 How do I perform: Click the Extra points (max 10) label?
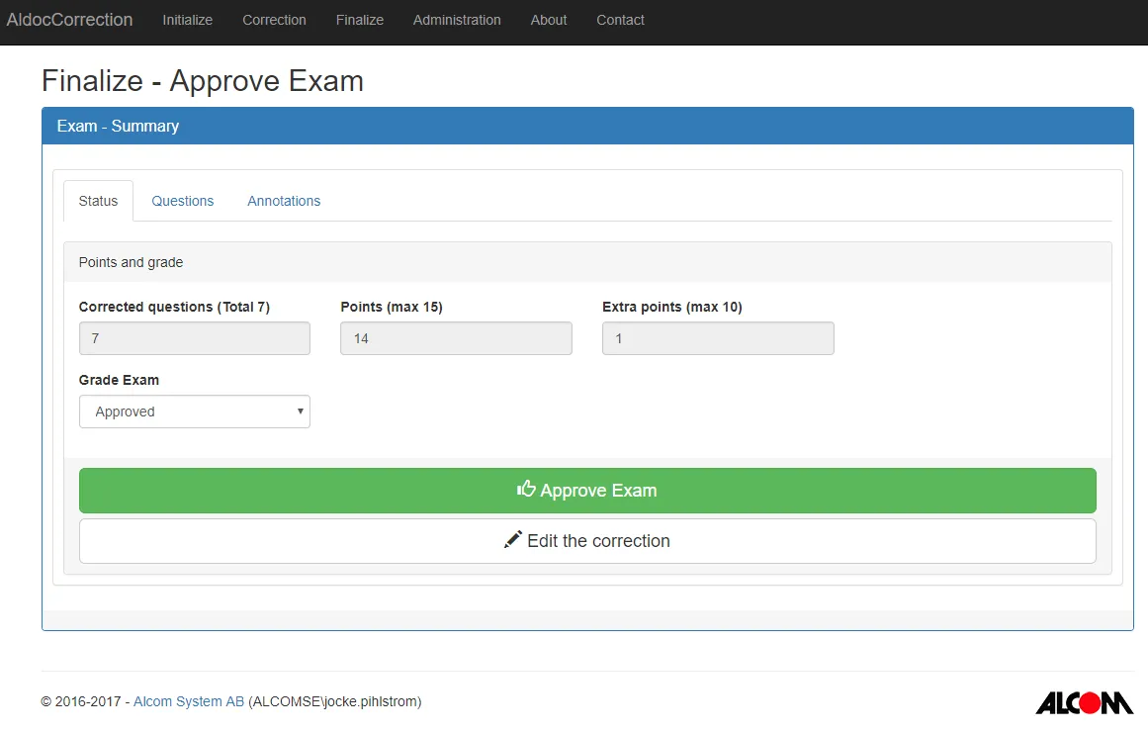coord(672,307)
